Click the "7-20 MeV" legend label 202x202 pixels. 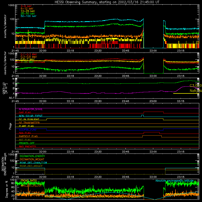pyautogui.click(x=27, y=62)
